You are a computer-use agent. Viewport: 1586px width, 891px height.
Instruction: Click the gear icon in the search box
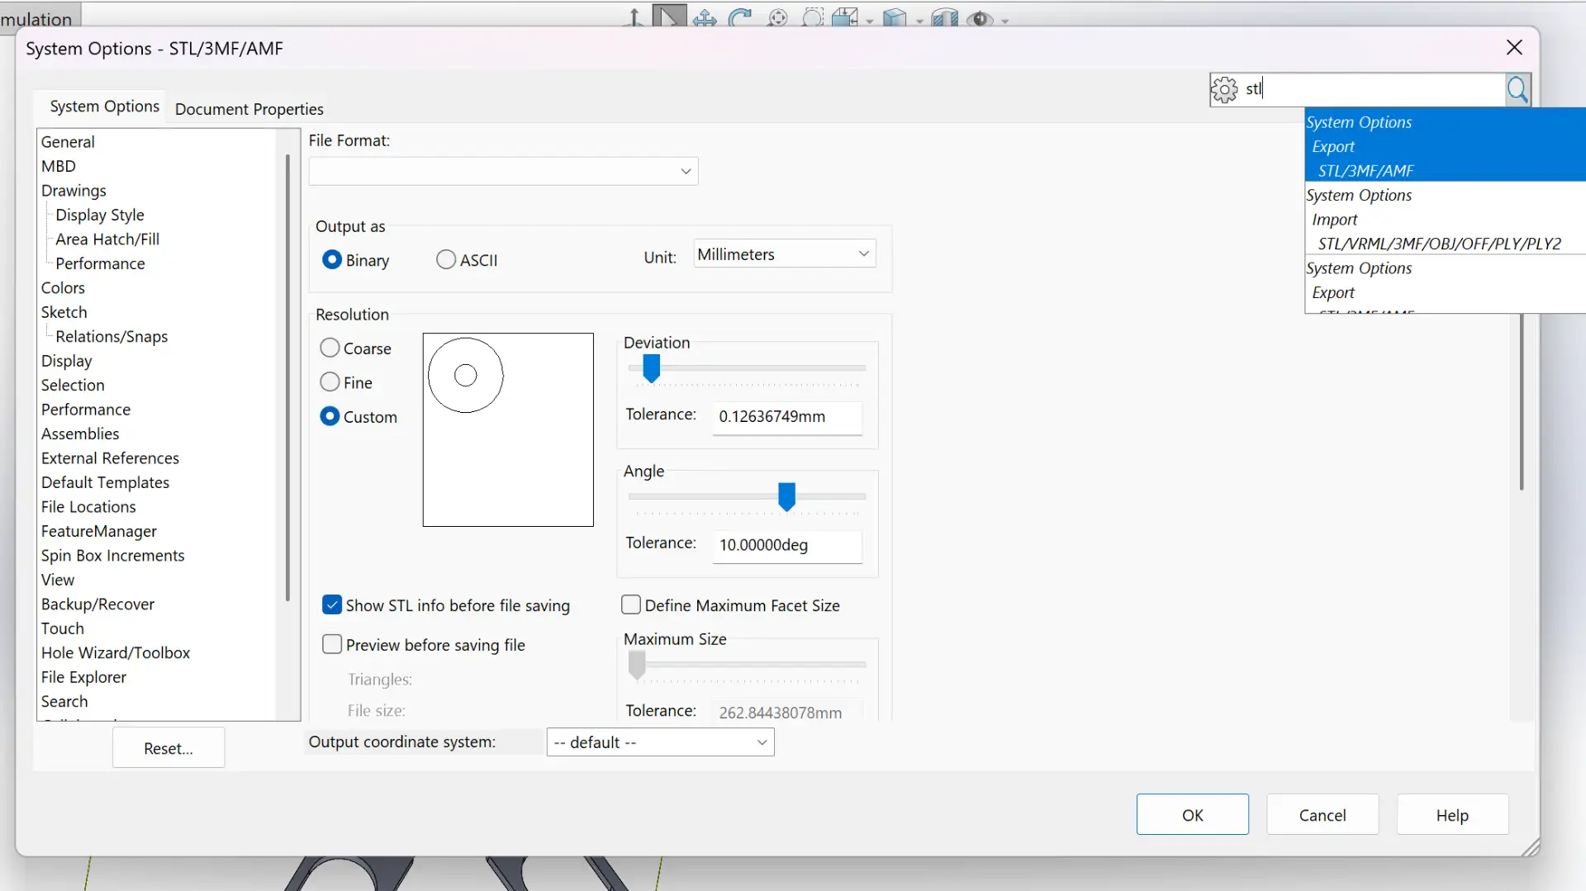pyautogui.click(x=1224, y=89)
